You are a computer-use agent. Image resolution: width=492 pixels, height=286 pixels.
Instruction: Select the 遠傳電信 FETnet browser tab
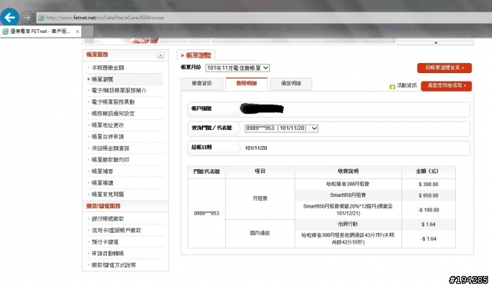click(x=41, y=32)
